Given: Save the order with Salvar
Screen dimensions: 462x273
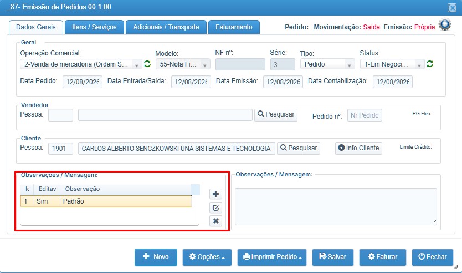Looking at the screenshot, I should pyautogui.click(x=333, y=257).
